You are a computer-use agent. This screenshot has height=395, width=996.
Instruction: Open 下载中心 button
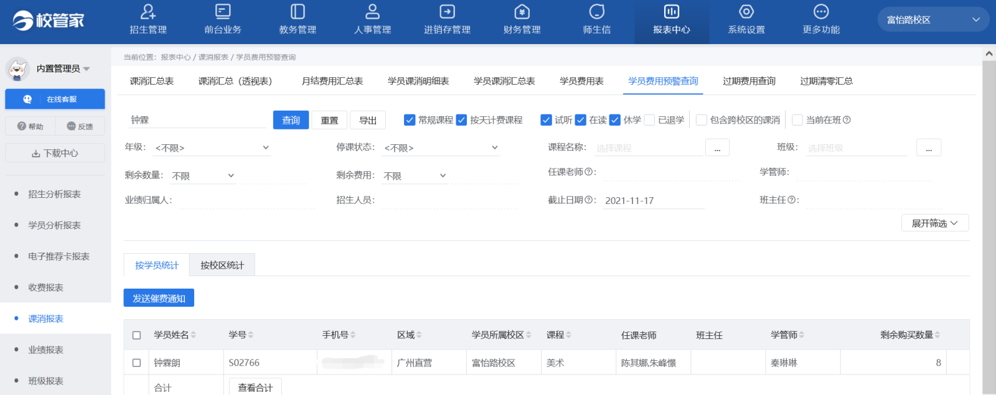pos(55,153)
